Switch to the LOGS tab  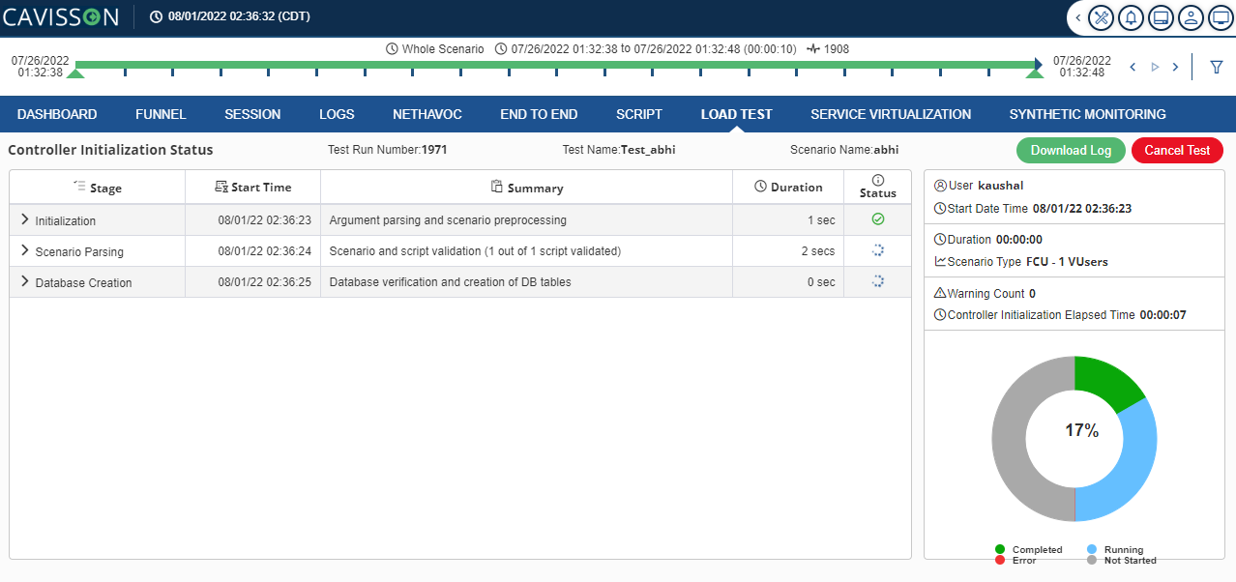pyautogui.click(x=337, y=114)
